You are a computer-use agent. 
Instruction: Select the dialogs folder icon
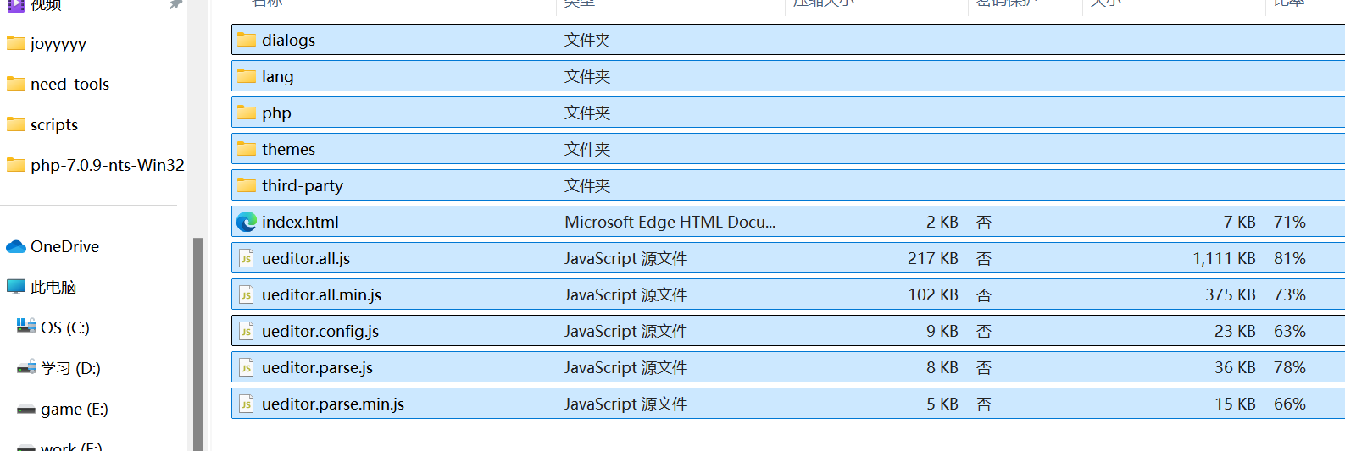[247, 40]
